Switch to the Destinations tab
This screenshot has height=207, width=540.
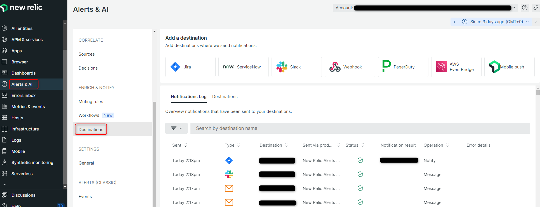(x=225, y=97)
